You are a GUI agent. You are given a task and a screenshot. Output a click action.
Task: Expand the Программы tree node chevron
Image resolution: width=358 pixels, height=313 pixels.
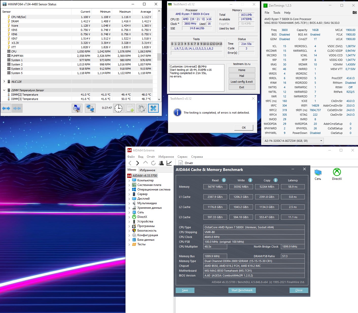click(x=129, y=226)
